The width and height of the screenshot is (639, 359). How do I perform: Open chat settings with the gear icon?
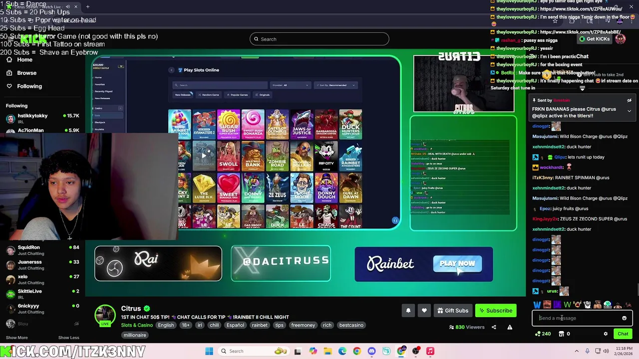coord(606,334)
